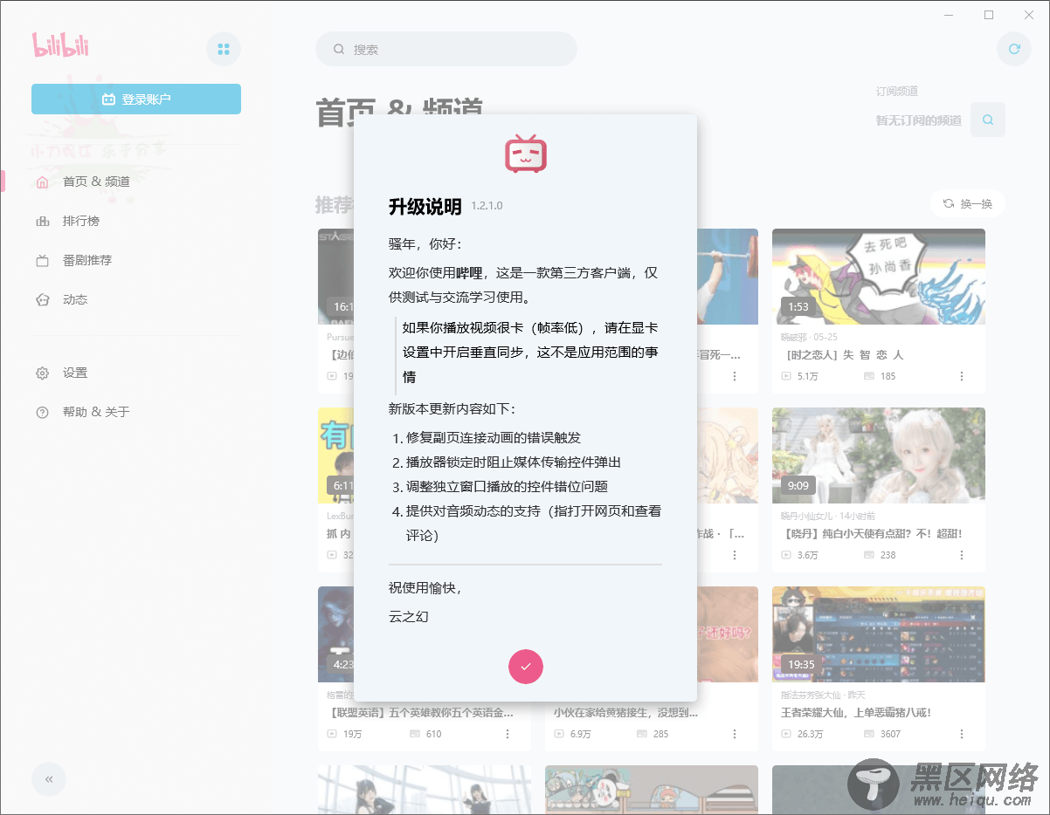This screenshot has height=815, width=1050.
Task: Click the title 王者荣耀大仙，上单恶霸猪八戒
Action: (856, 712)
